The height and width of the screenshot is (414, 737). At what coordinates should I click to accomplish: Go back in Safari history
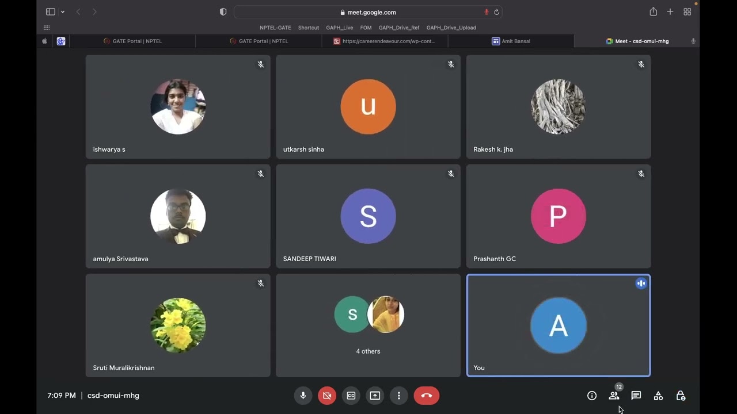[78, 12]
